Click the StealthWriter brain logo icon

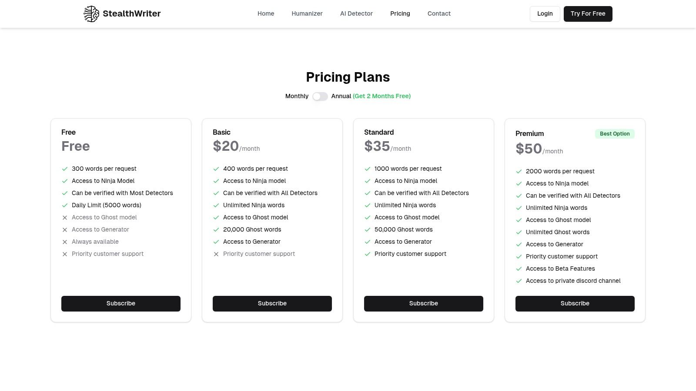(91, 14)
